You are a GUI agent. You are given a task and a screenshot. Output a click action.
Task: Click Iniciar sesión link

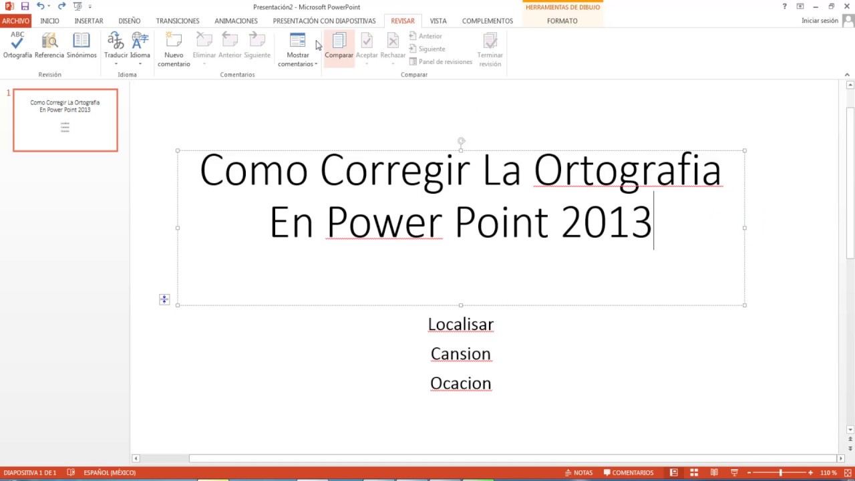tap(820, 21)
